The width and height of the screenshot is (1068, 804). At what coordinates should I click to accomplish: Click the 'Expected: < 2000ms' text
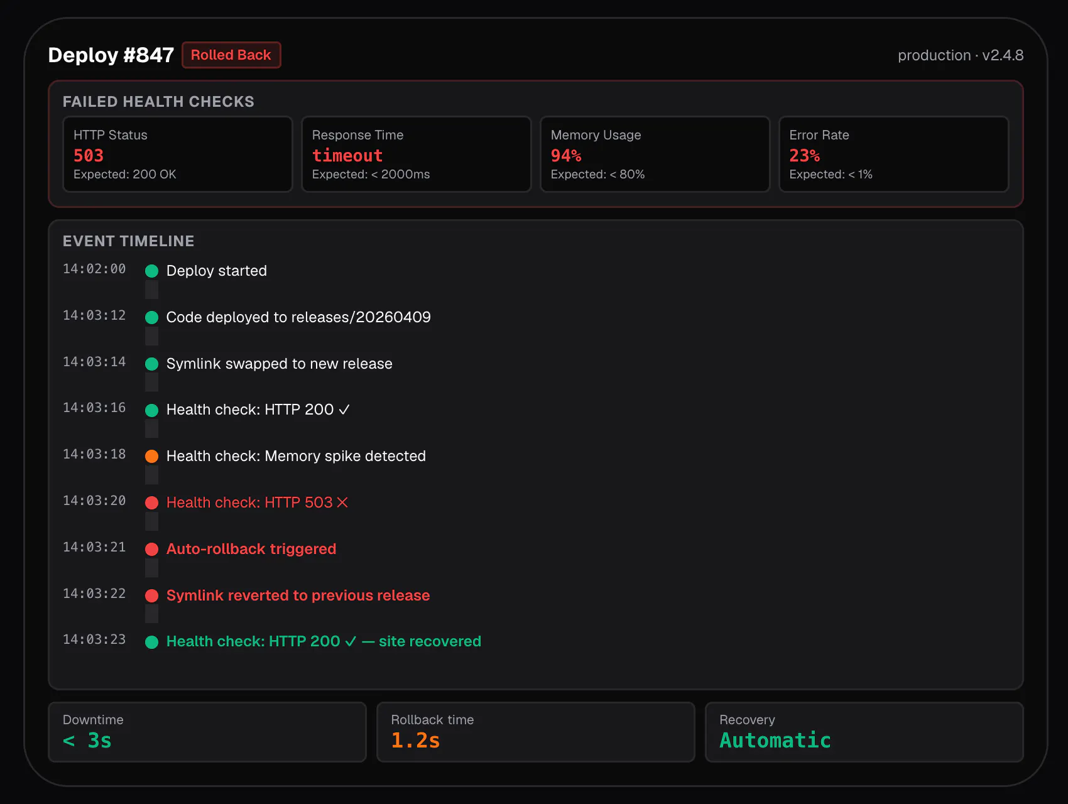click(371, 174)
